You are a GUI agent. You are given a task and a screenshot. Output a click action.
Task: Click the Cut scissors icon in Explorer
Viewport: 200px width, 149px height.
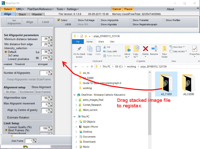tap(104, 47)
